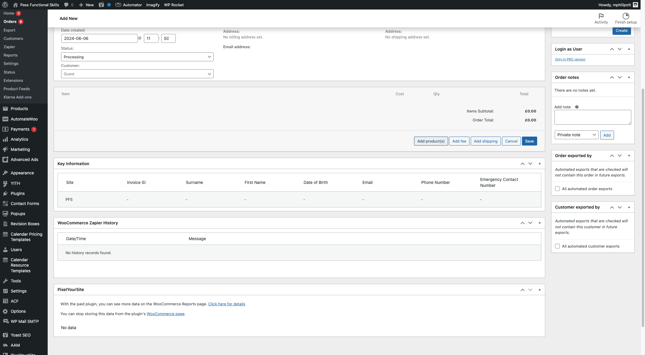Collapse the Key Information panel
Screen dimensions: 645x355
tap(540, 164)
